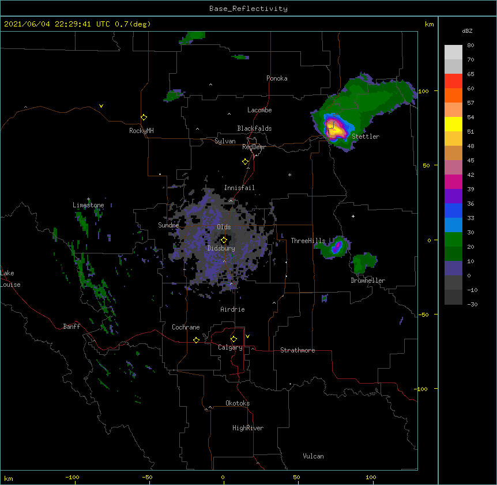The width and height of the screenshot is (497, 485).
Task: Click the yellow diamond marker near RockyMH
Action: [144, 118]
